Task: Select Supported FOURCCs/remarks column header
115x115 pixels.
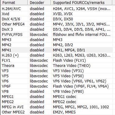Action: coord(82,2)
